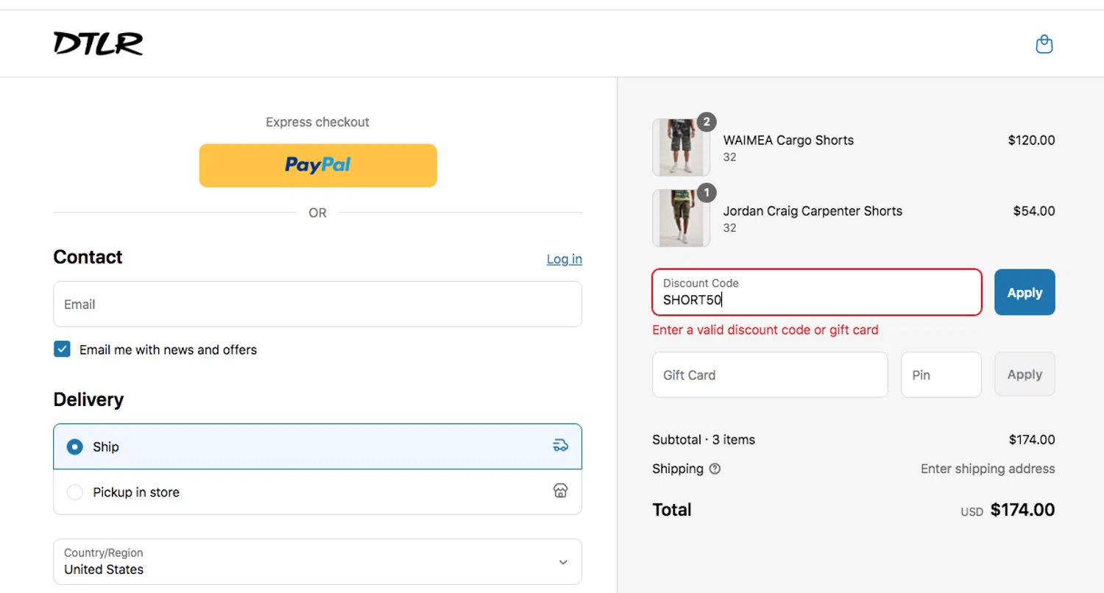Viewport: 1104px width, 593px height.
Task: Open the Country/Region dropdown
Action: pos(317,561)
